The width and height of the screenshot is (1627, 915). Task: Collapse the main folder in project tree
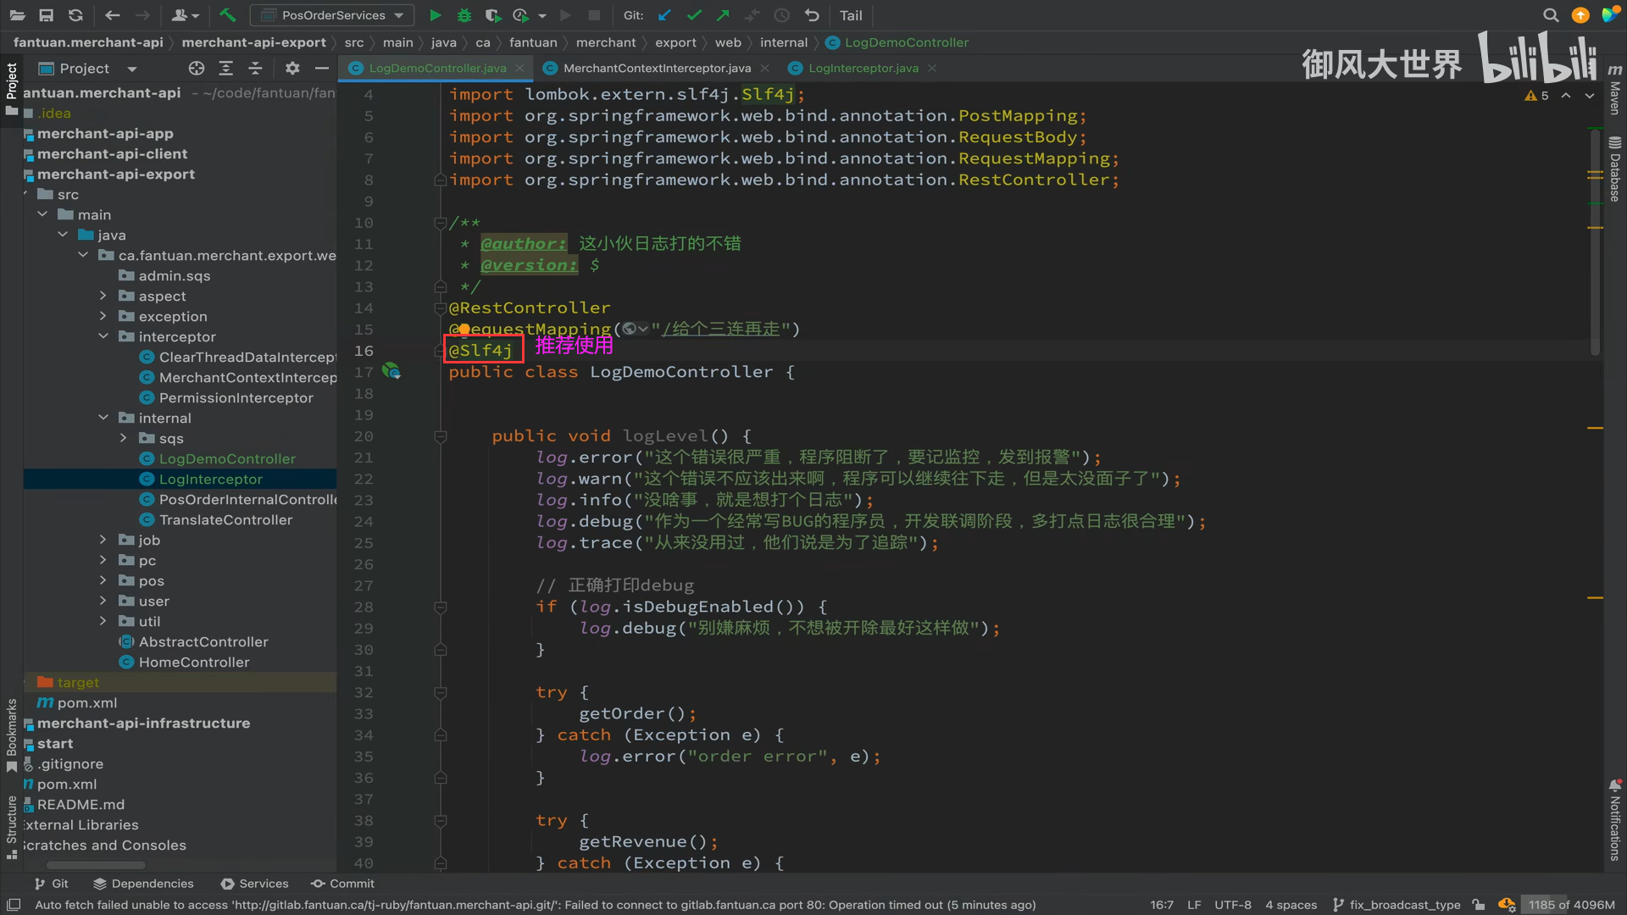42,214
